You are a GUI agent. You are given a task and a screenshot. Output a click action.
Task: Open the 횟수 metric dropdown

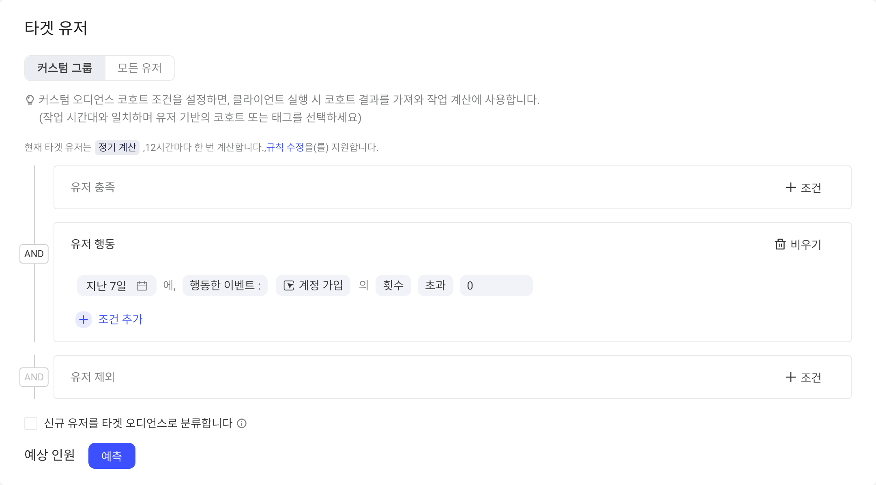(x=393, y=285)
